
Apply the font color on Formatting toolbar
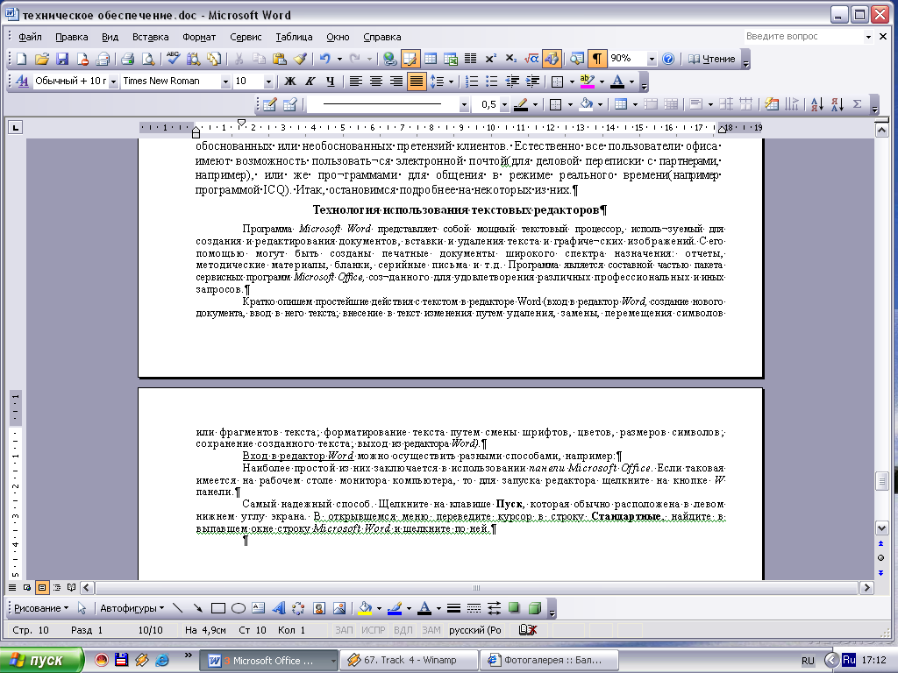point(617,81)
